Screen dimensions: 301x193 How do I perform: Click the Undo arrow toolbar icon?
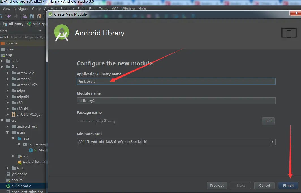pos(9,16)
